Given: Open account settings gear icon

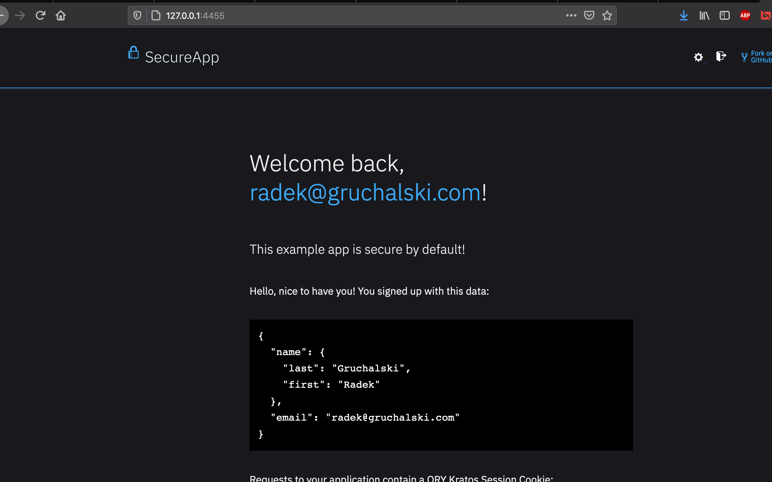Looking at the screenshot, I should coord(698,57).
